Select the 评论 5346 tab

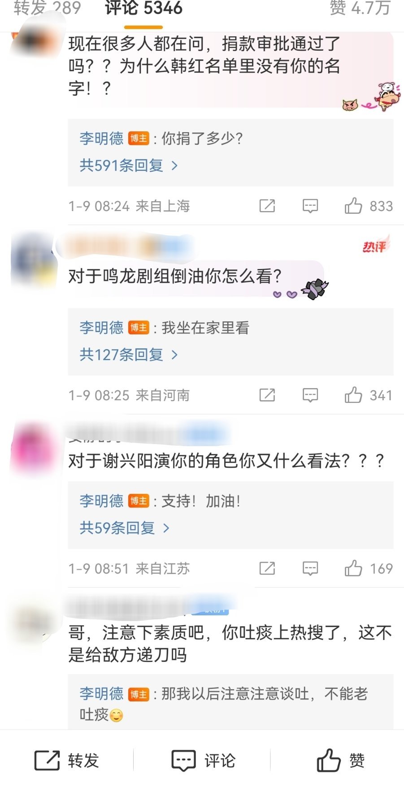(x=143, y=8)
